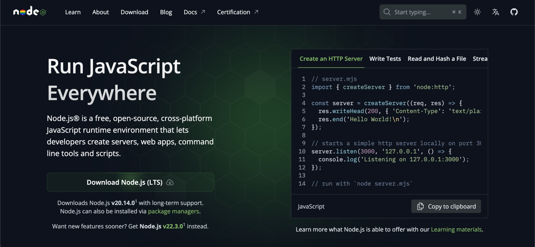The image size is (535, 247).
Task: Open the Blog link in navigation
Action: tap(166, 12)
